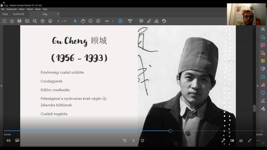Open the Organize Pages sidebar tool
Viewport: 267px width, 150px height.
[263, 45]
